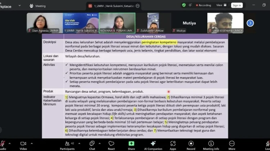This screenshot has height=151, width=270.
Task: Open shared screen options ellipsis
Action: (x=138, y=6)
